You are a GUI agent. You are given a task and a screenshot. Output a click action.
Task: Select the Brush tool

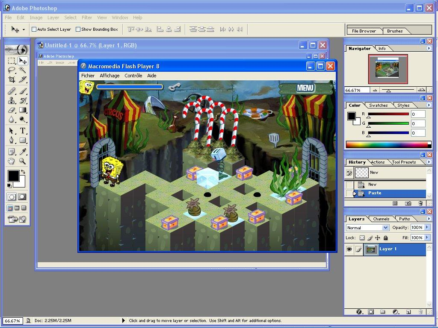(x=22, y=91)
